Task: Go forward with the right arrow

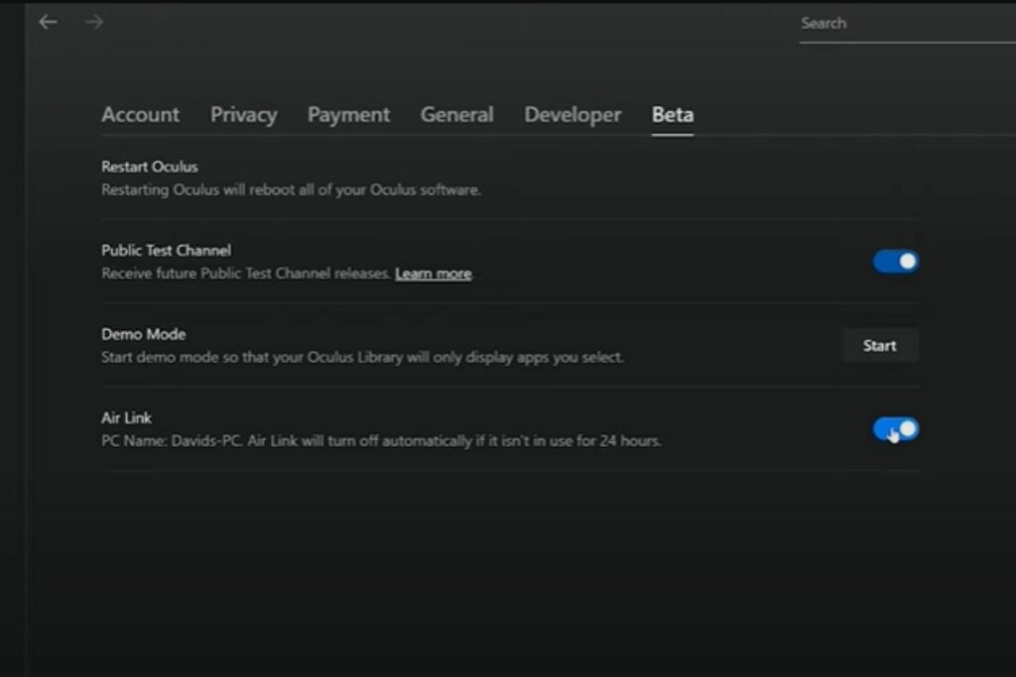Action: tap(94, 22)
